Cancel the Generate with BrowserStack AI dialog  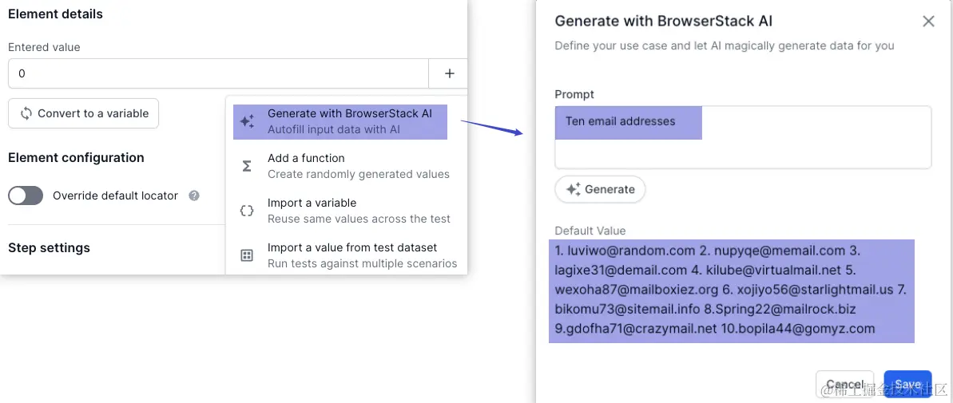pos(845,384)
